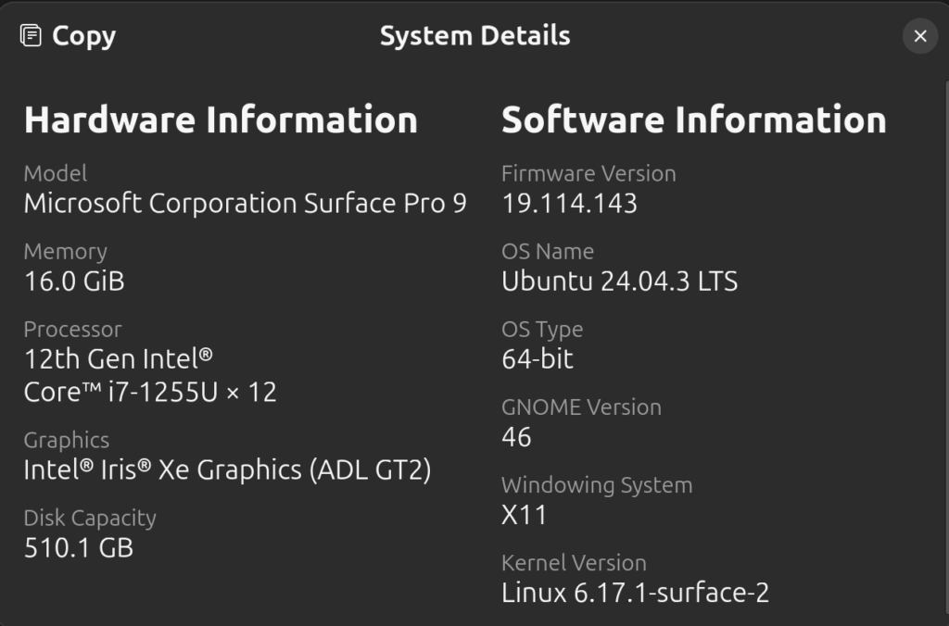Viewport: 949px width, 626px height.
Task: Click the Disk Capacity label
Action: pos(90,519)
